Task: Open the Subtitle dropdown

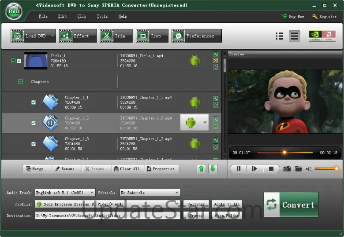Action: coord(150,193)
